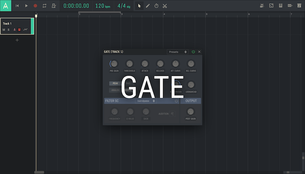
Task: Click the Filter SC Frequency knob
Action: point(114,112)
